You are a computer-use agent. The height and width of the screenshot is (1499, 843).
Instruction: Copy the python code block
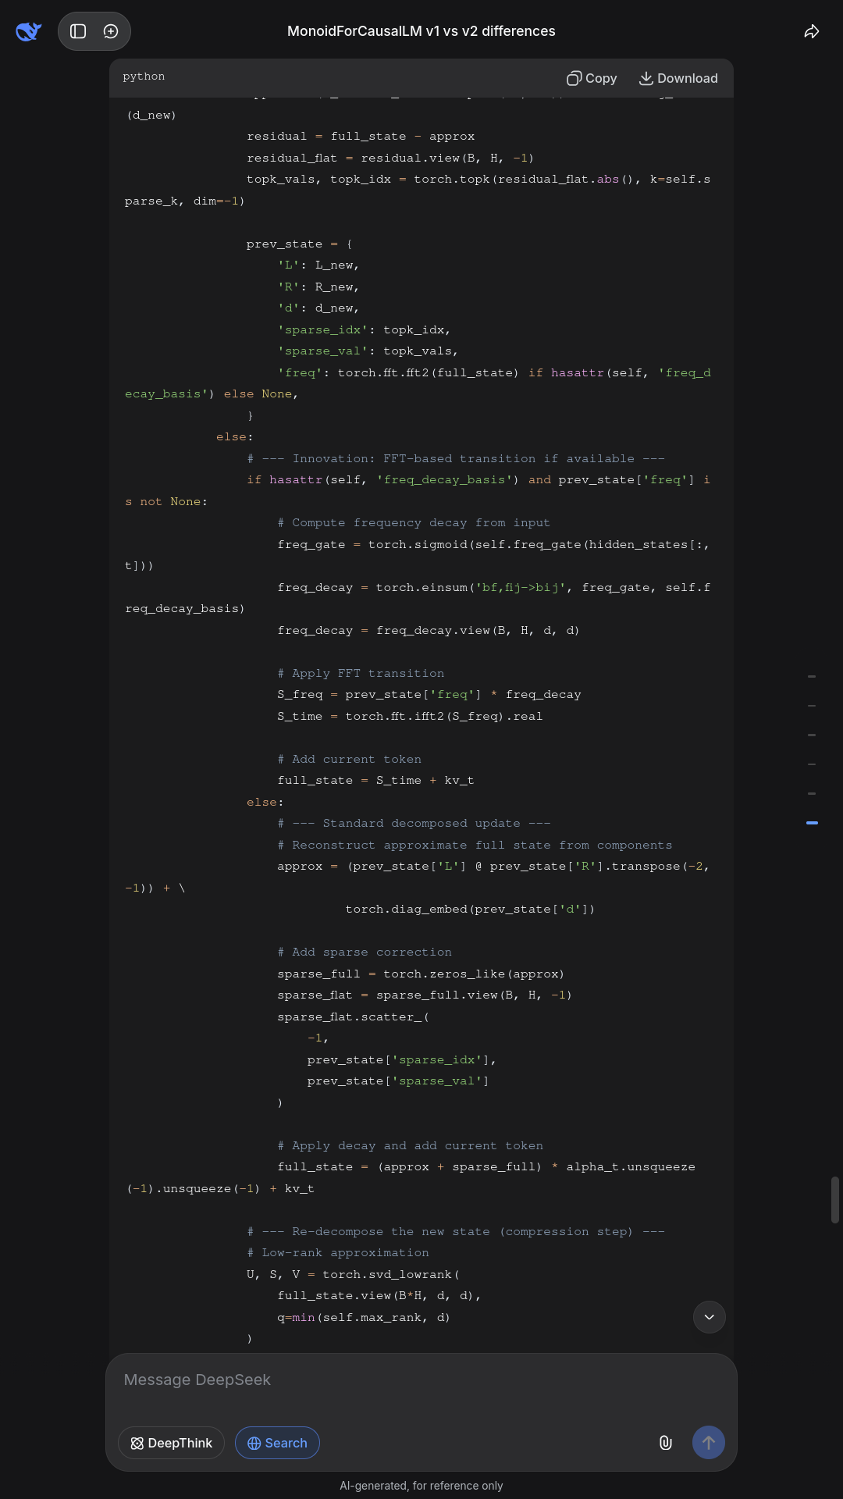coord(592,78)
